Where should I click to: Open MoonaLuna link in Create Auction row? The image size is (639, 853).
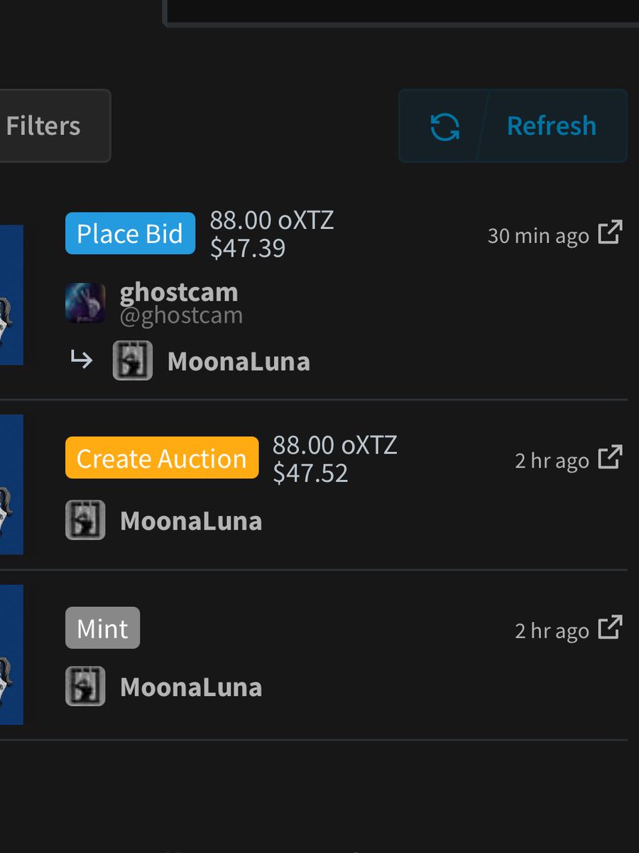coord(191,521)
